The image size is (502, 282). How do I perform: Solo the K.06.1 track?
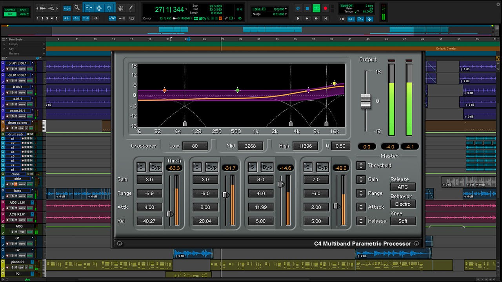pos(13,92)
